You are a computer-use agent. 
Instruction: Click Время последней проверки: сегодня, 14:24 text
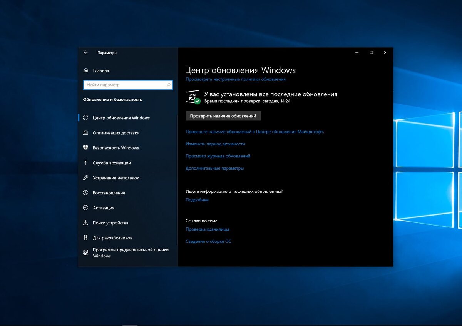tap(247, 101)
